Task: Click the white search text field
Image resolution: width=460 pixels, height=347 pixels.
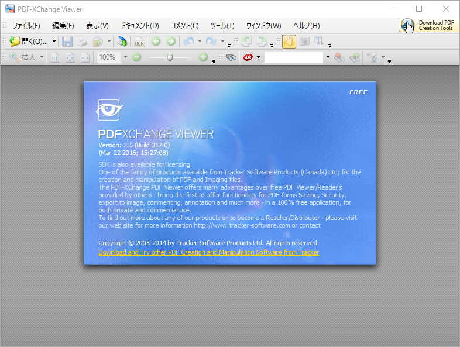Action: click(x=294, y=57)
